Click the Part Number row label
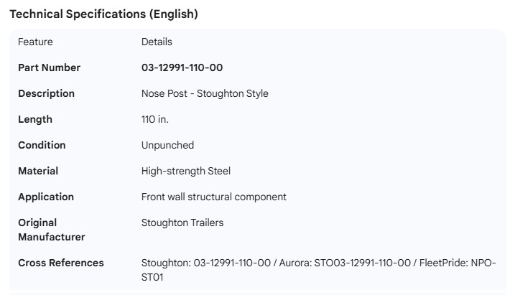 49,67
